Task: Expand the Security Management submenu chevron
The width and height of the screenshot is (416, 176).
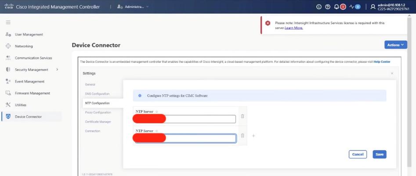Action: tap(57, 69)
